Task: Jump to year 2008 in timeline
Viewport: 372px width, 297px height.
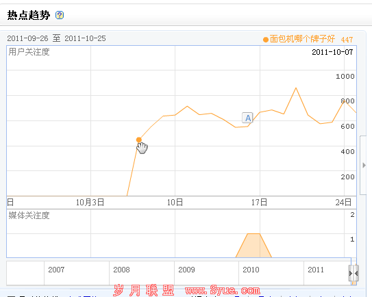Action: (121, 270)
